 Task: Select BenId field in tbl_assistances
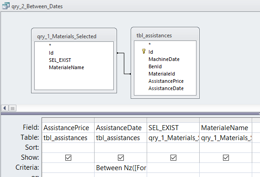(155, 66)
